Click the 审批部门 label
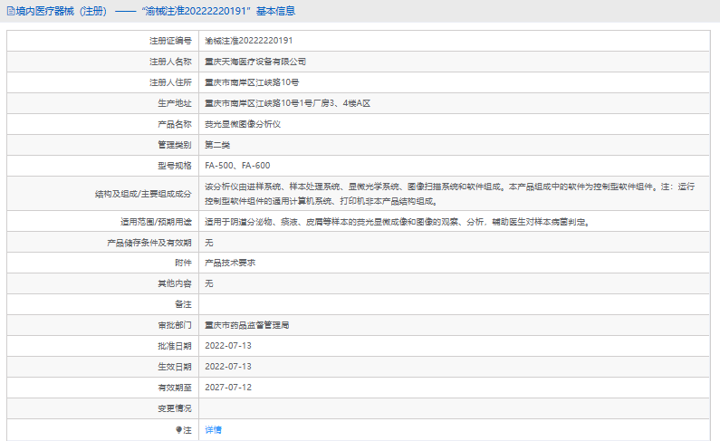The image size is (720, 441). pyautogui.click(x=175, y=325)
